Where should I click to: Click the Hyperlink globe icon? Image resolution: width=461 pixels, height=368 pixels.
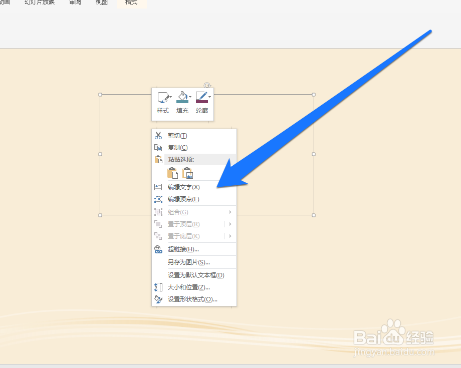pyautogui.click(x=158, y=249)
